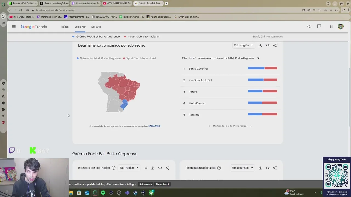Switch to the (870) OBSERVAÇÕES YouTube tab
351x197 pixels.
pyautogui.click(x=117, y=4)
